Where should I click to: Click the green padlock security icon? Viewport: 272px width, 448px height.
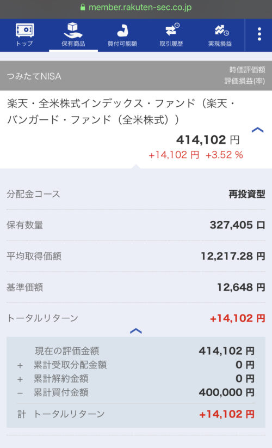coord(83,8)
